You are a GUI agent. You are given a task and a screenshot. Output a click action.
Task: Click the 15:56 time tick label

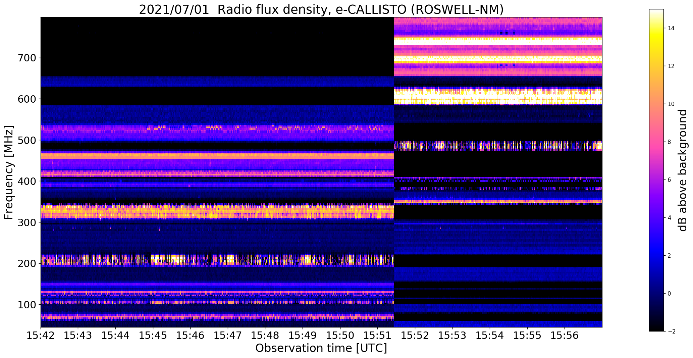pyautogui.click(x=565, y=335)
